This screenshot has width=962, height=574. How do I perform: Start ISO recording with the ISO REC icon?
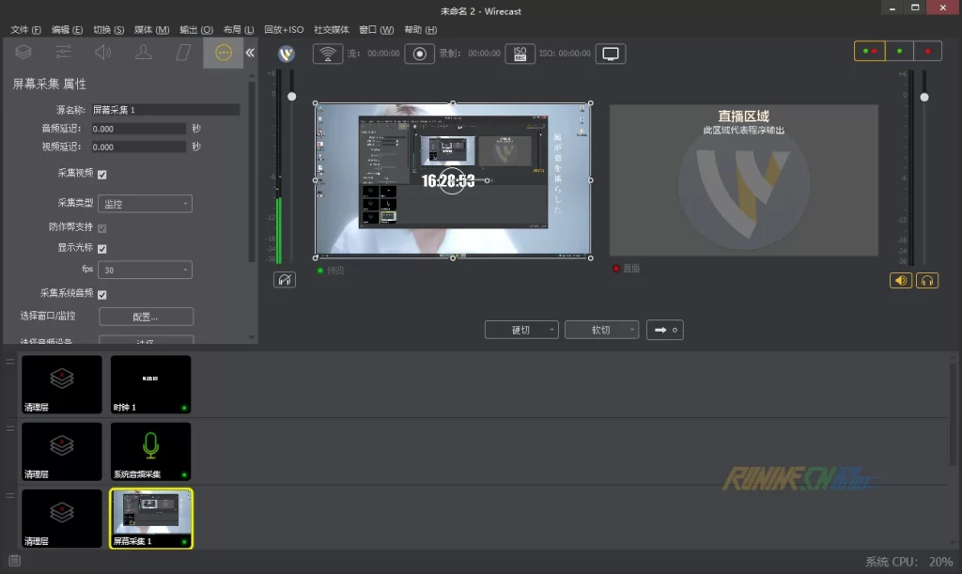tap(520, 54)
